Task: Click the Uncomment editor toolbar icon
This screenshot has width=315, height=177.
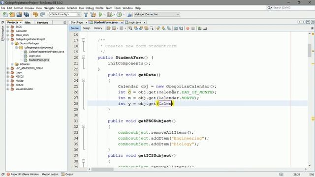Action: [205, 29]
